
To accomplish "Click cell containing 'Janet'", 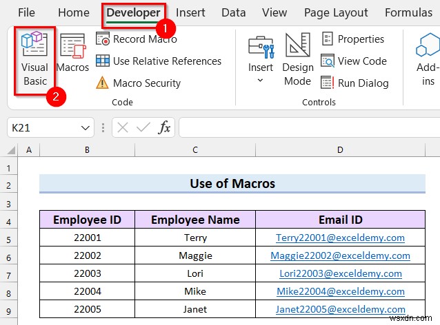I will (195, 309).
